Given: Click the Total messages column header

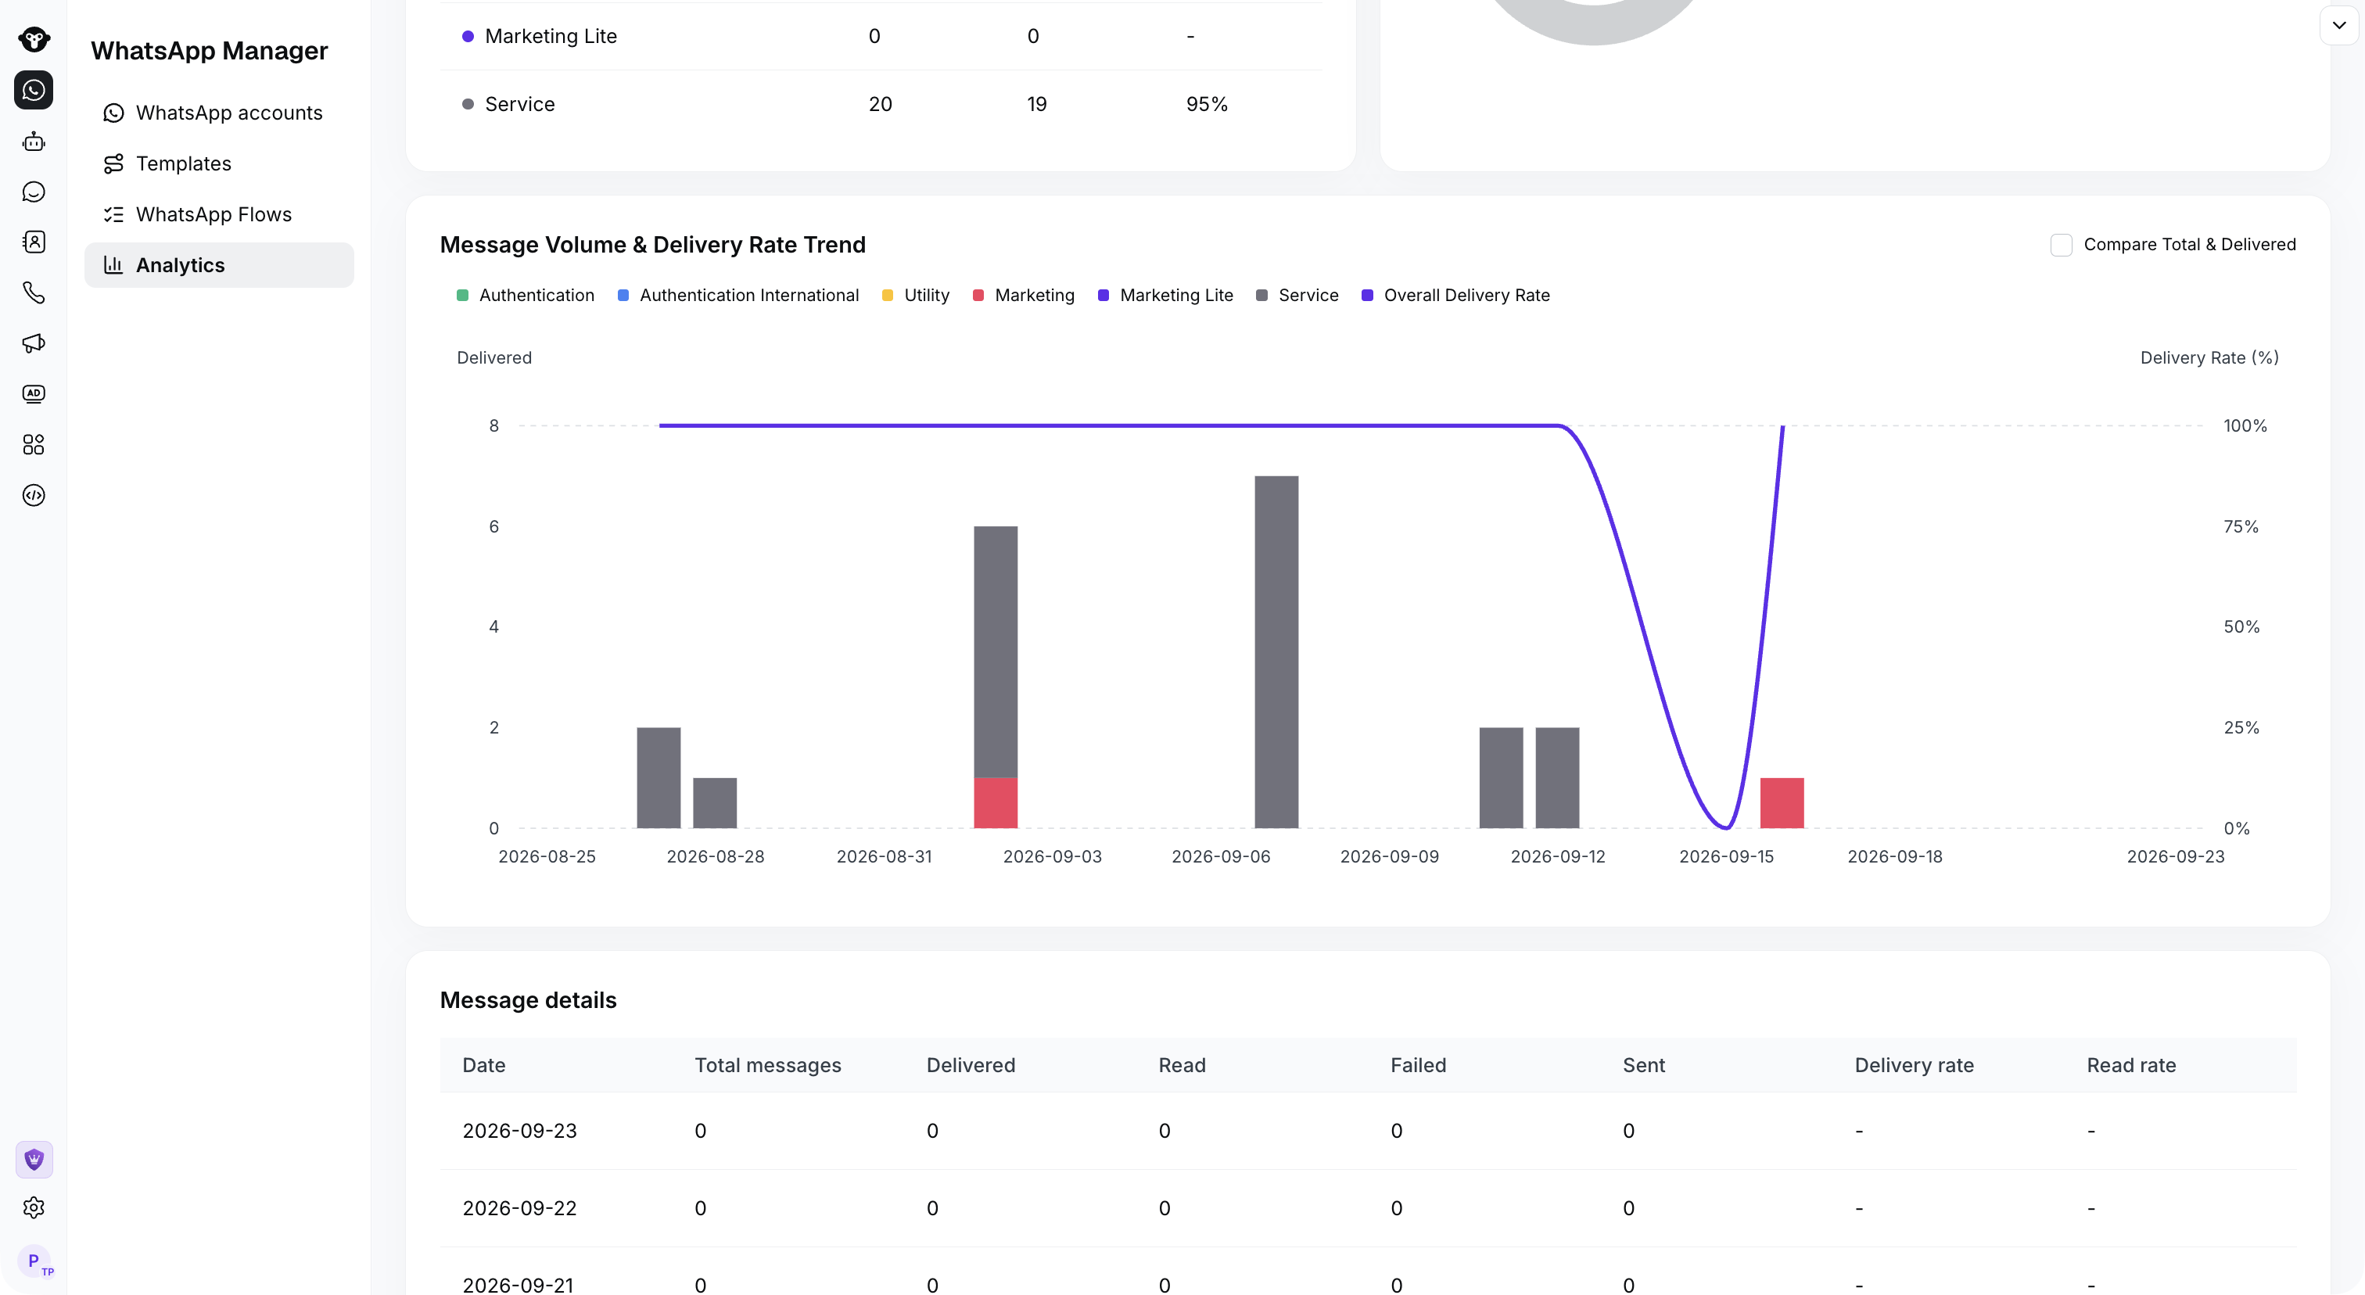Looking at the screenshot, I should pyautogui.click(x=767, y=1066).
